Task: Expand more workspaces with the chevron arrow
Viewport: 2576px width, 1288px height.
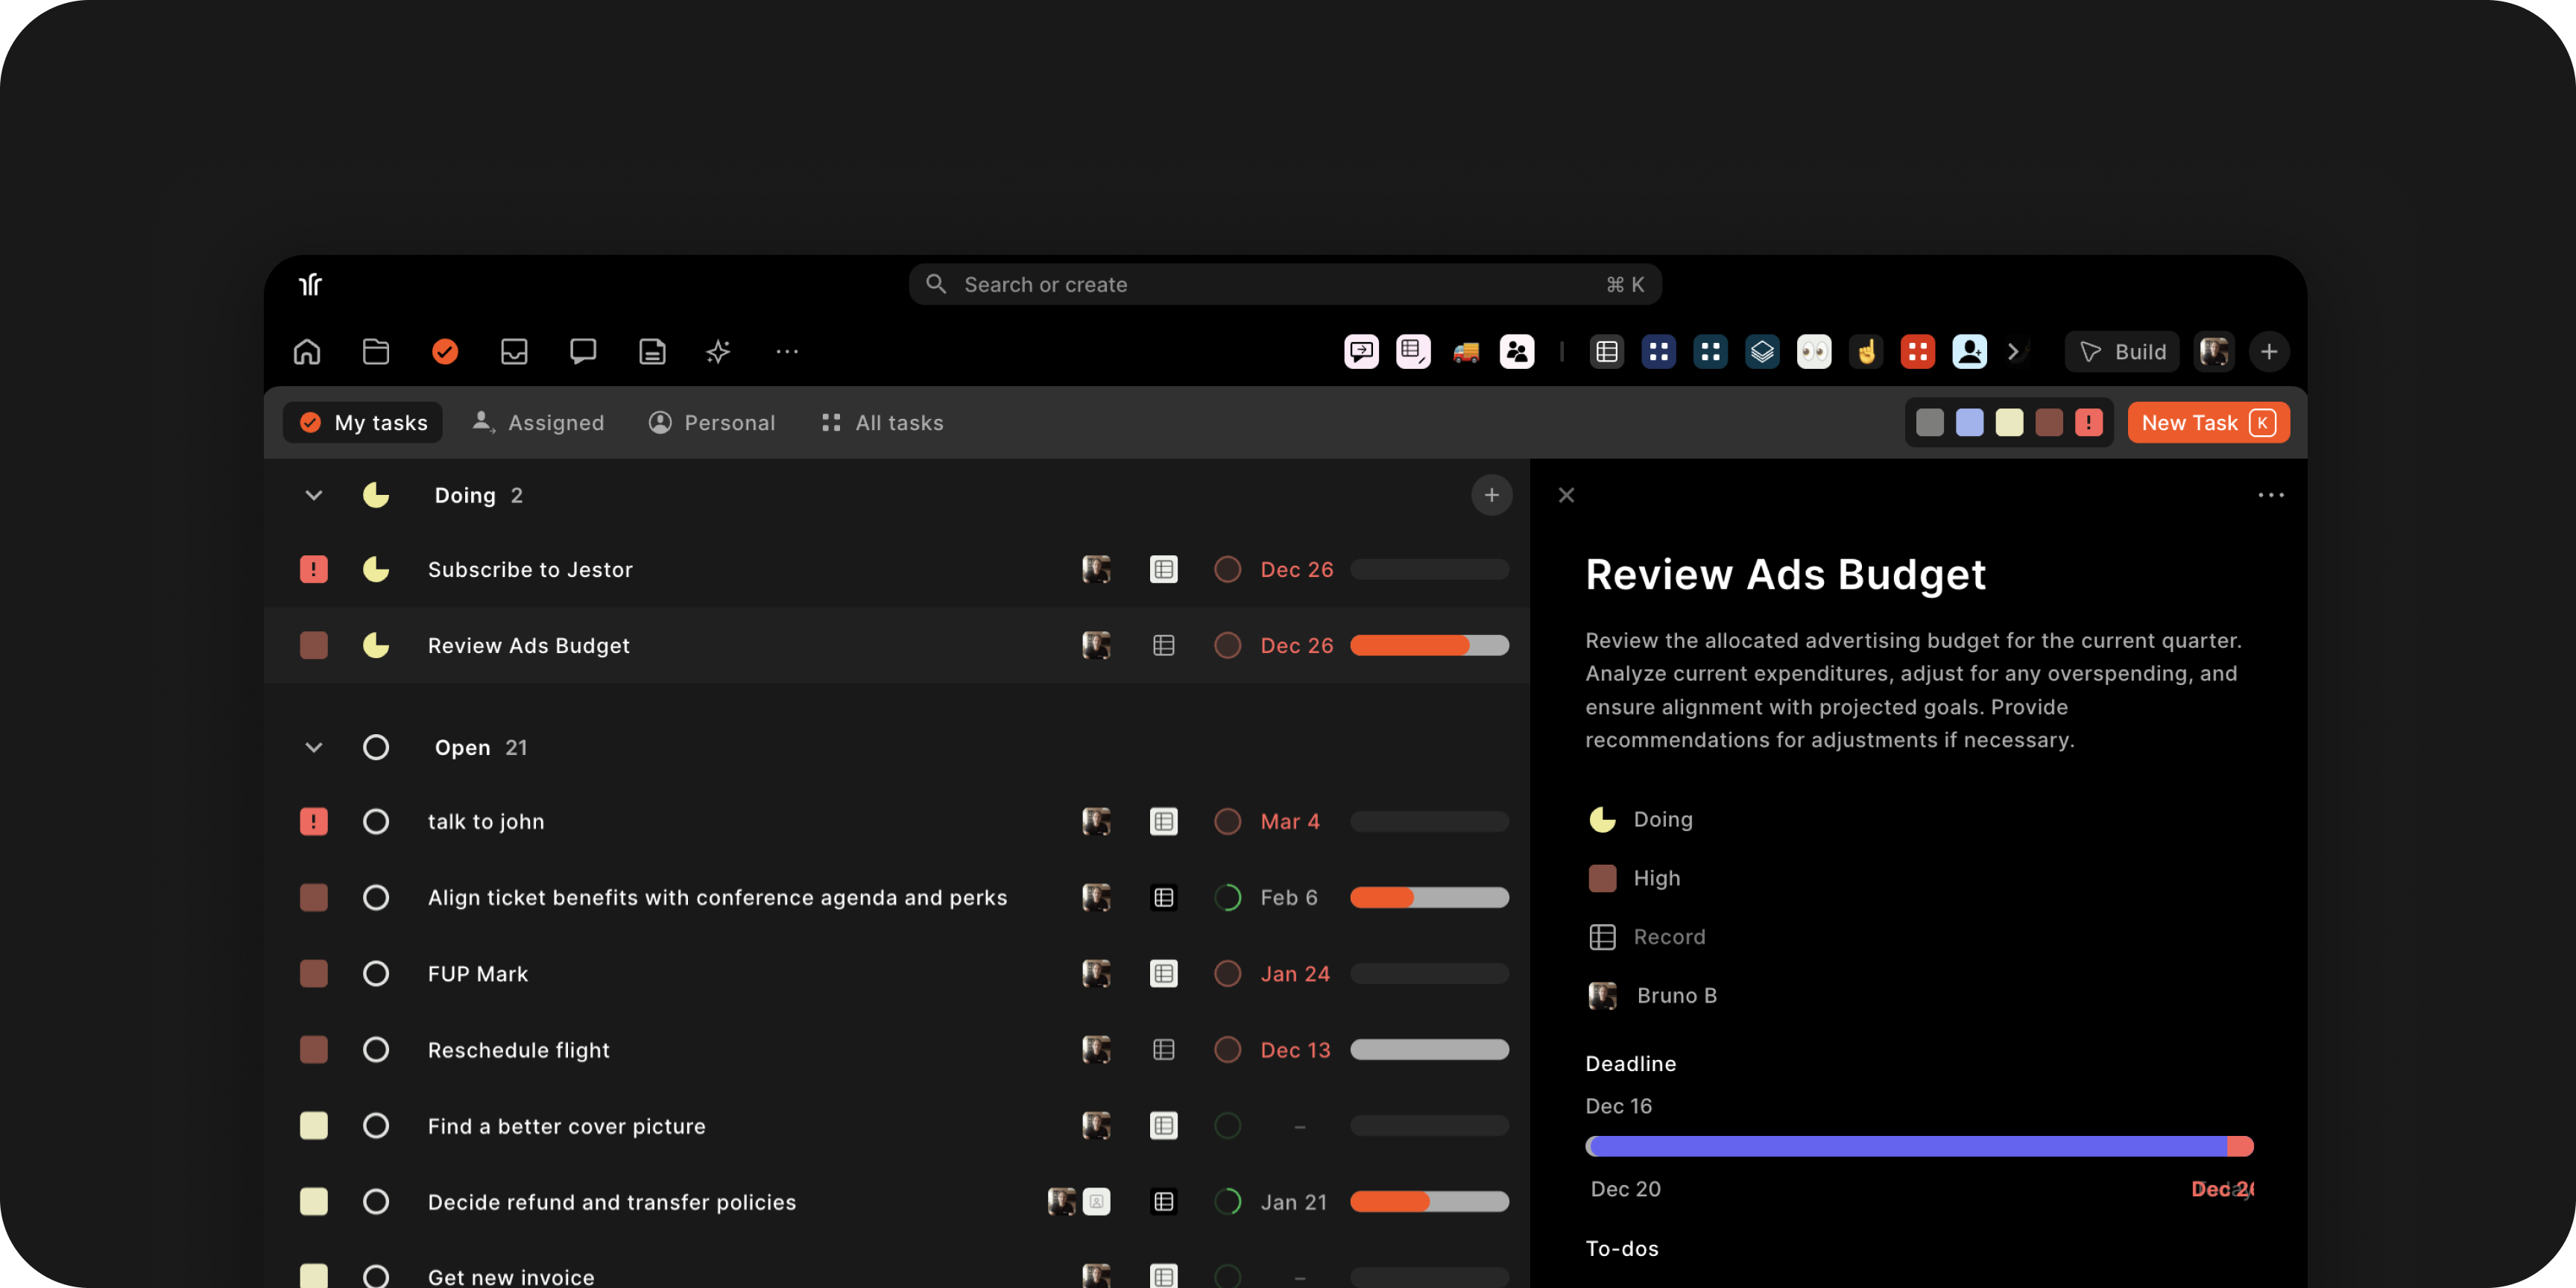Action: pos(2013,351)
